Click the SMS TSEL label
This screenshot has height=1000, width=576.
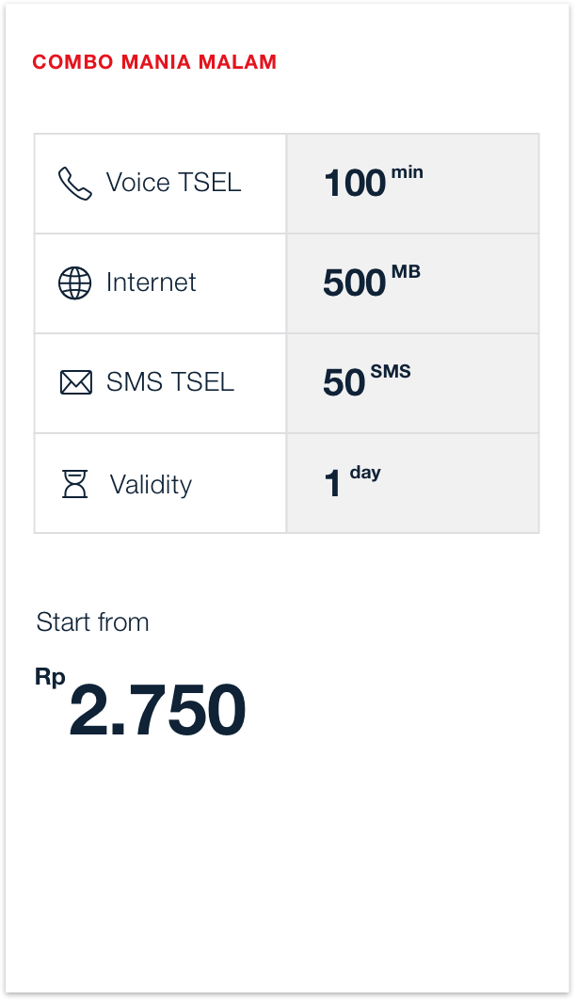(x=169, y=382)
